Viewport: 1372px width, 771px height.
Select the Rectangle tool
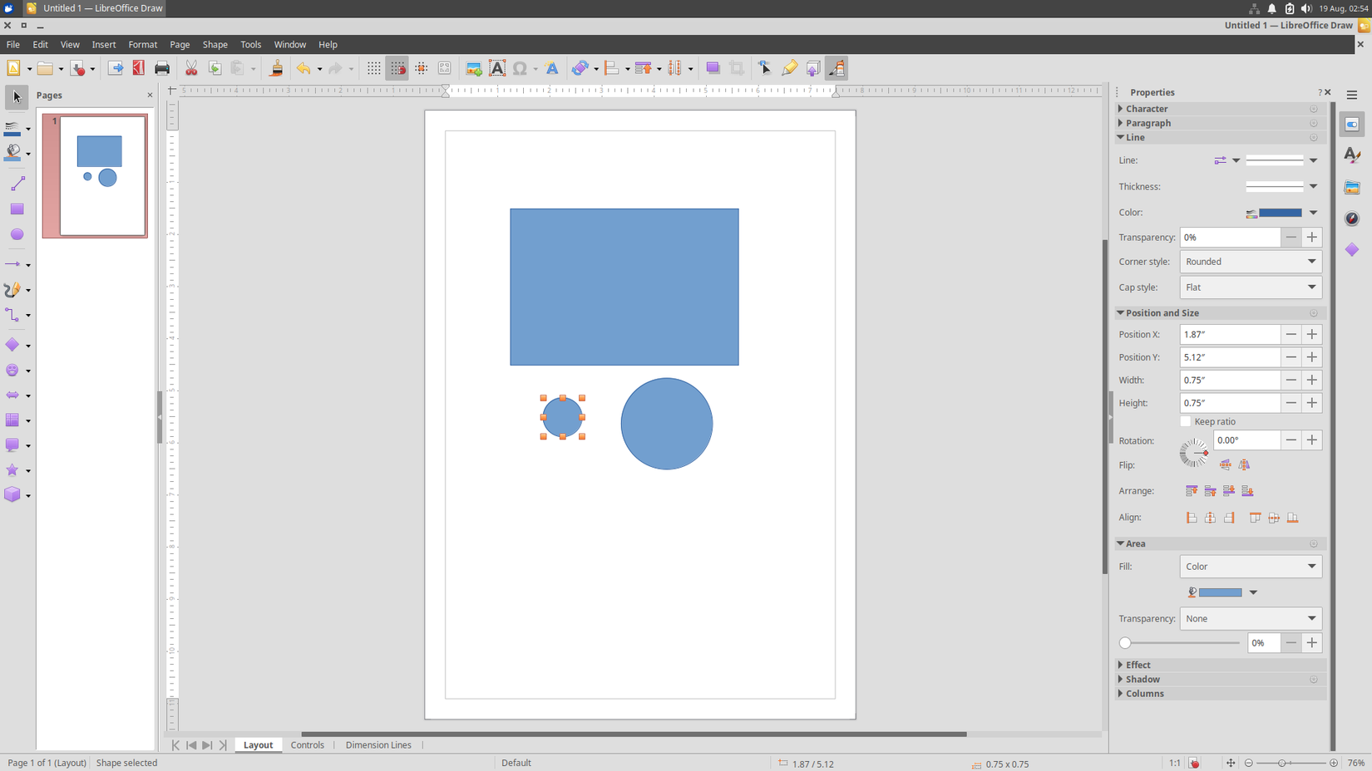point(17,209)
